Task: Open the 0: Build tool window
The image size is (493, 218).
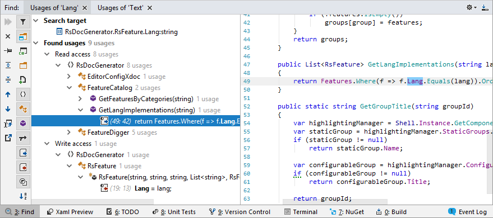Action: tap(391, 212)
